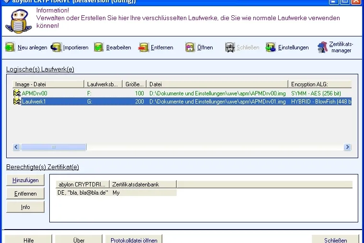This screenshot has height=243, width=364.
Task: Click the Bearbeiten checkmark drive icon
Action: click(x=99, y=47)
